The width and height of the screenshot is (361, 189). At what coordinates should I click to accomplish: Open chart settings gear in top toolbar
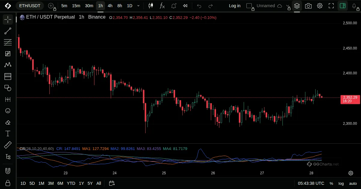tap(320, 6)
